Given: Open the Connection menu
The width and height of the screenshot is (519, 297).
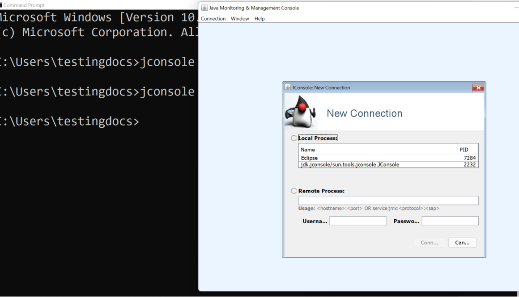Looking at the screenshot, I should click(x=213, y=19).
